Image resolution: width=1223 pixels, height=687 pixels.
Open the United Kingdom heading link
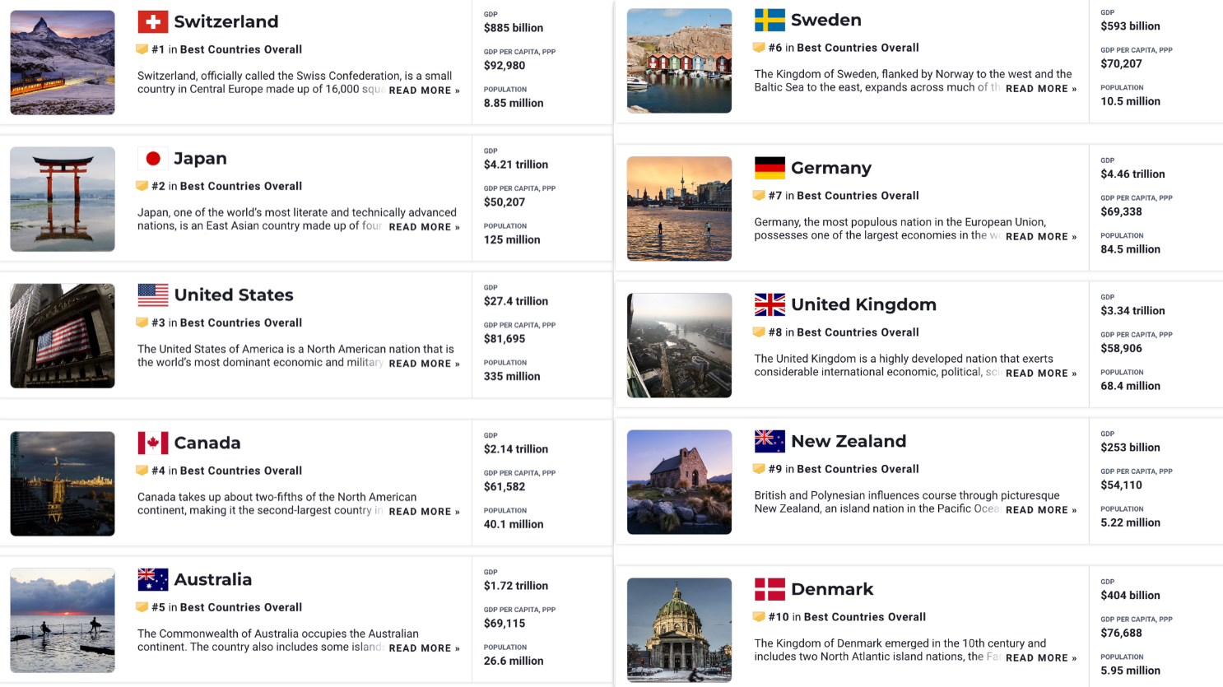click(863, 305)
